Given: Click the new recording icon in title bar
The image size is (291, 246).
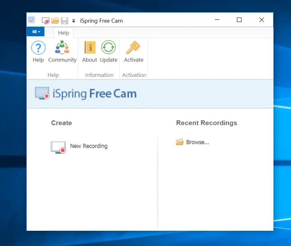Looking at the screenshot, I should [x=46, y=21].
